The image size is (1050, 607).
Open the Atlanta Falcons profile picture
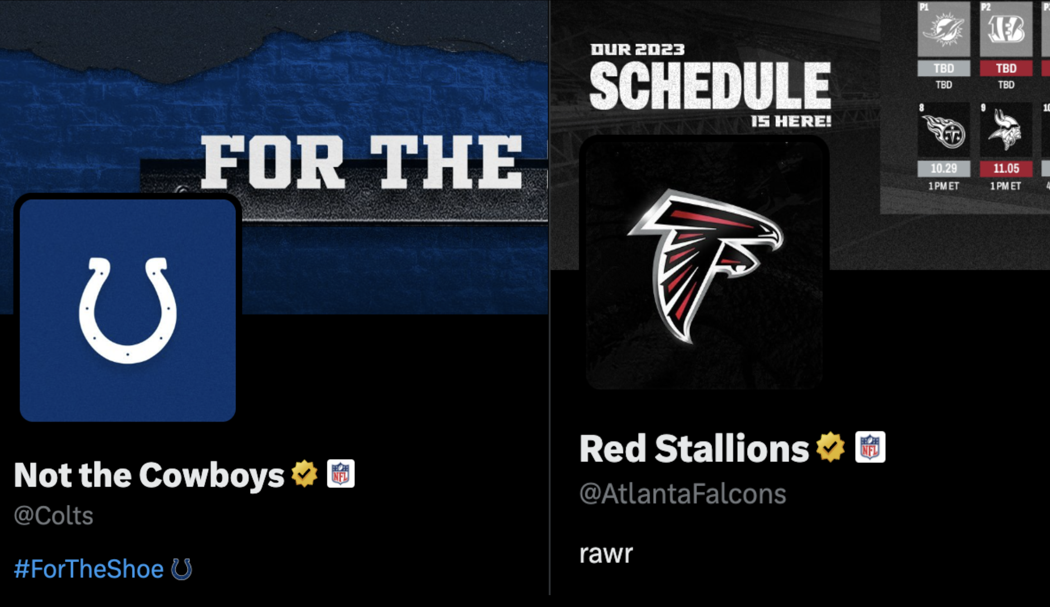(x=704, y=265)
